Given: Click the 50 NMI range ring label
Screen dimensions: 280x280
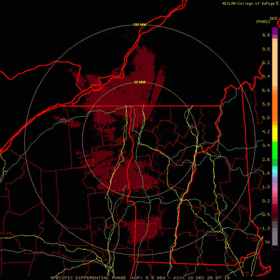Looking at the screenshot, I should click(x=140, y=82).
